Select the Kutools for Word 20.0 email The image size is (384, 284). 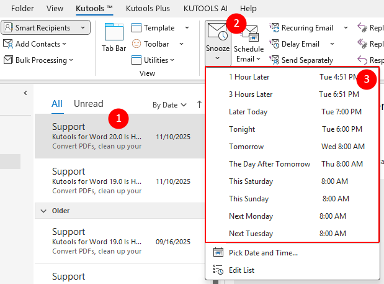[120, 136]
